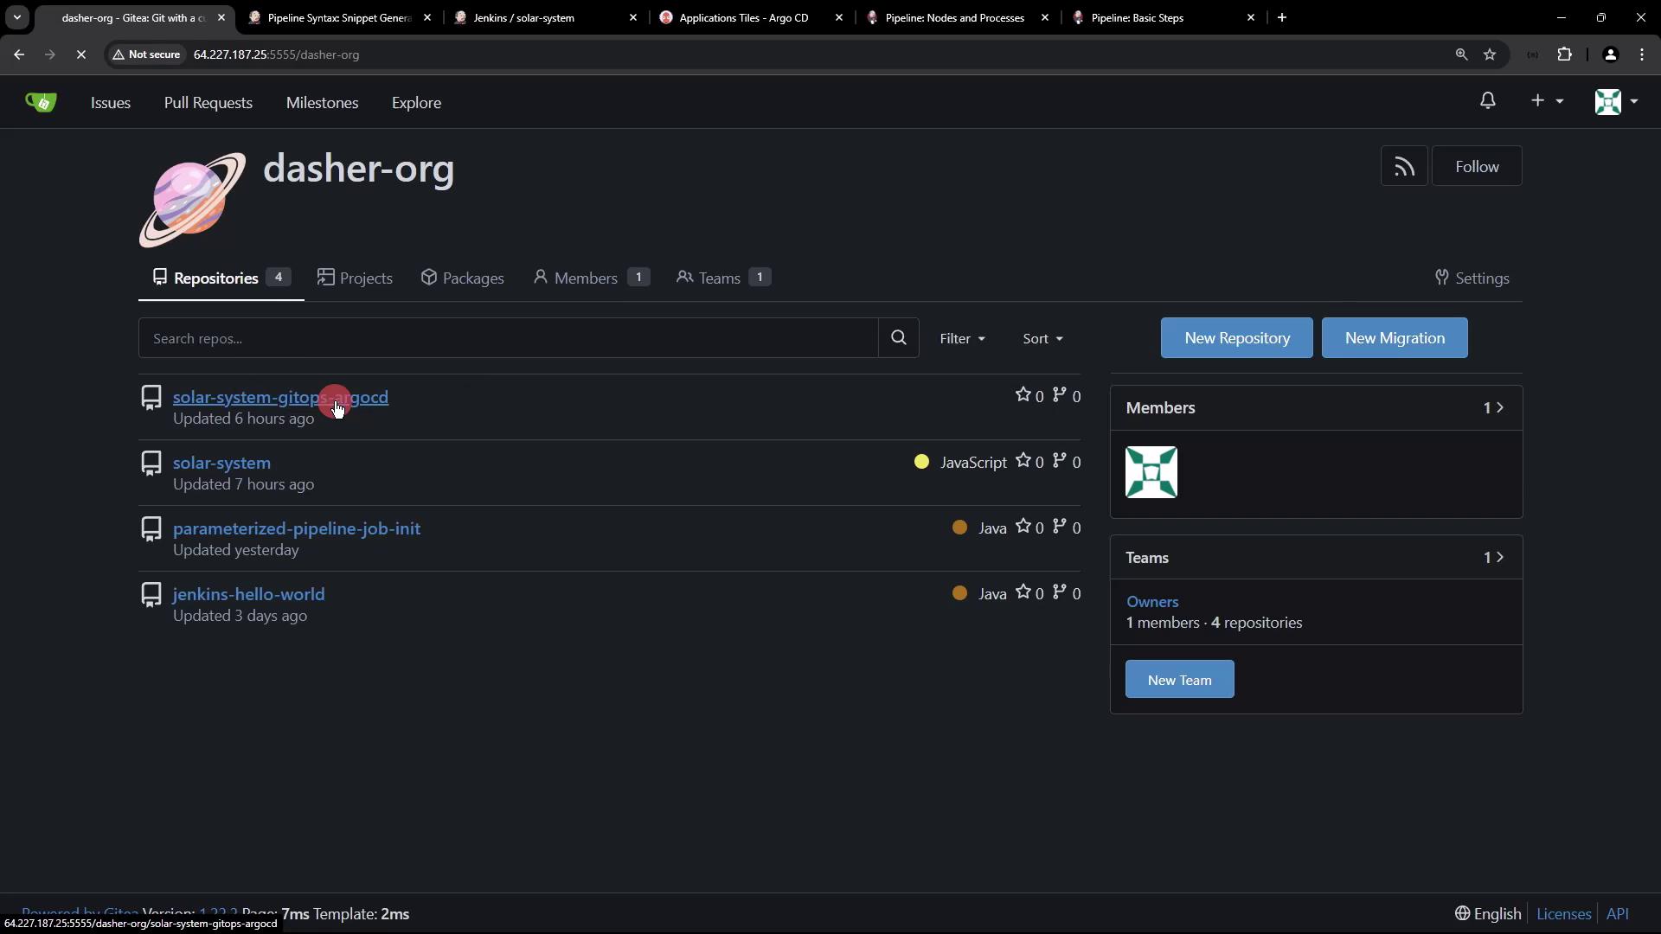Viewport: 1661px width, 934px height.
Task: Open a new browser tab
Action: [x=1282, y=17]
